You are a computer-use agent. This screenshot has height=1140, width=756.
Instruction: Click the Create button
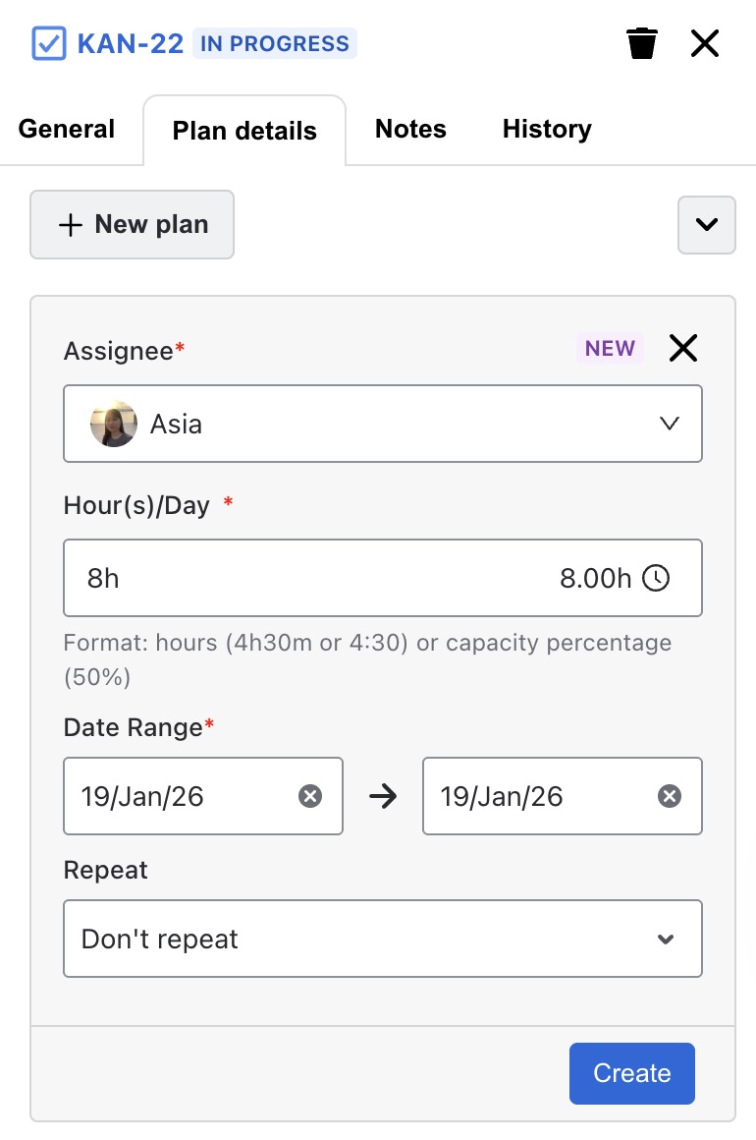631,1073
